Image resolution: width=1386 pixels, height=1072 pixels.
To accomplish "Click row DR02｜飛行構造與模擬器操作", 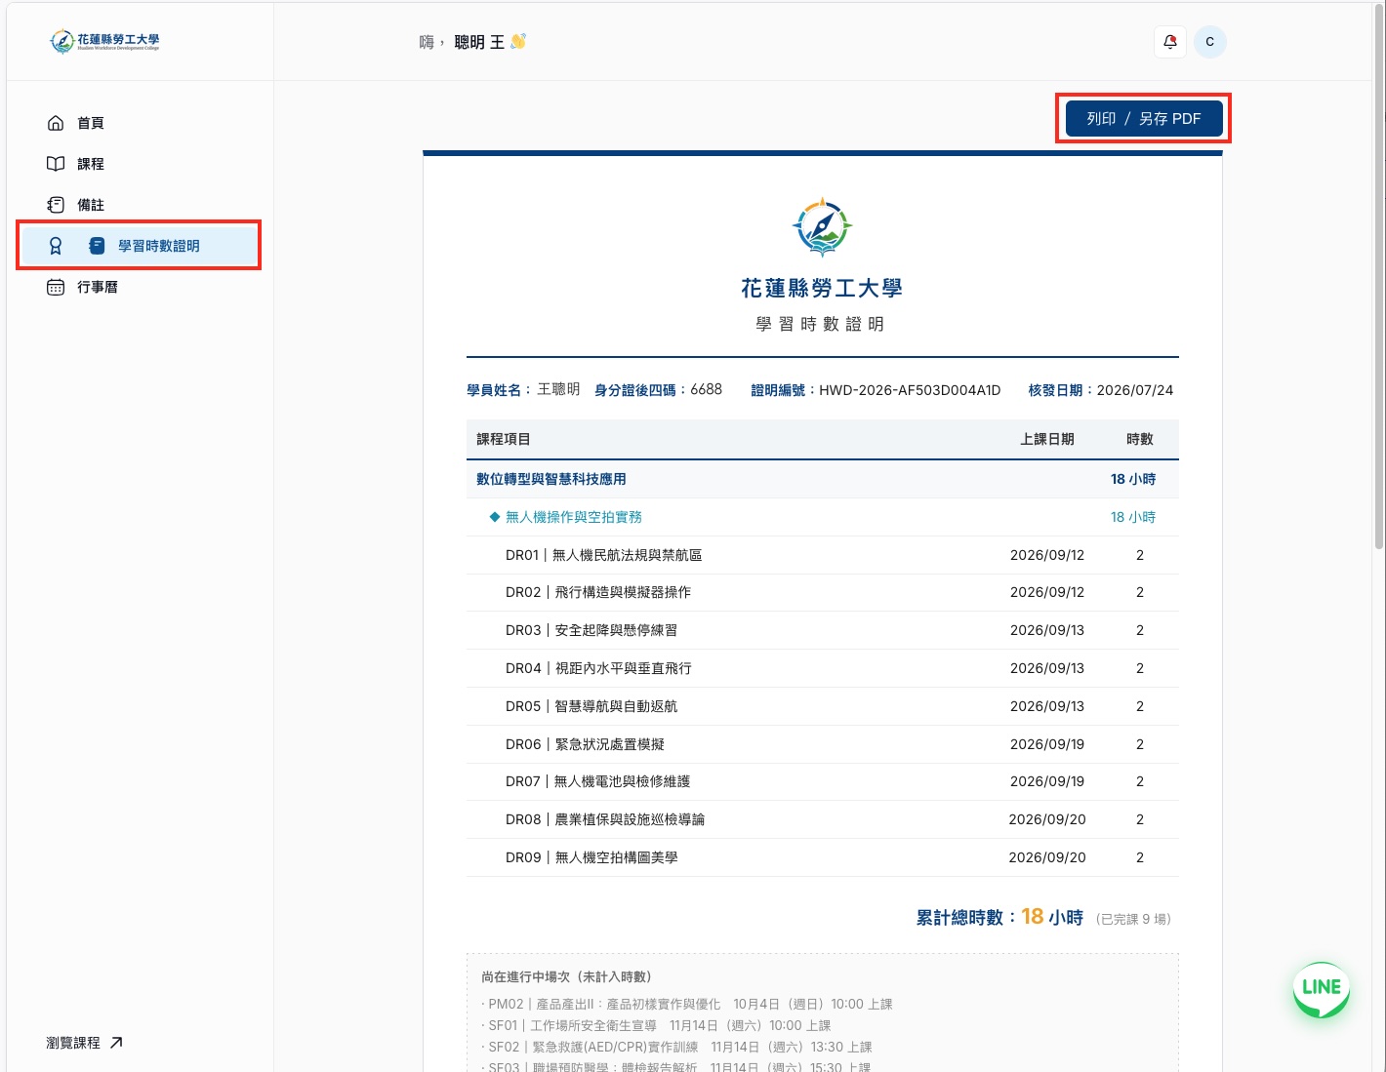I will [822, 592].
